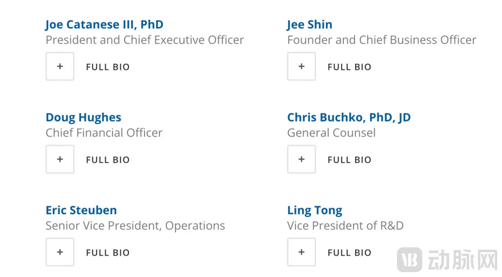Click the watermark logo icon at bottom right

(409, 260)
